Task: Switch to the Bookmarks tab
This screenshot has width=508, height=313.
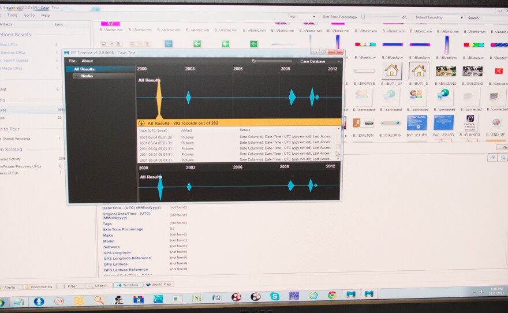Action: [x=39, y=286]
